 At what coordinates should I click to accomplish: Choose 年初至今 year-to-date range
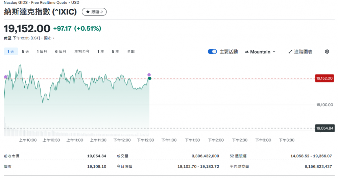(x=82, y=51)
